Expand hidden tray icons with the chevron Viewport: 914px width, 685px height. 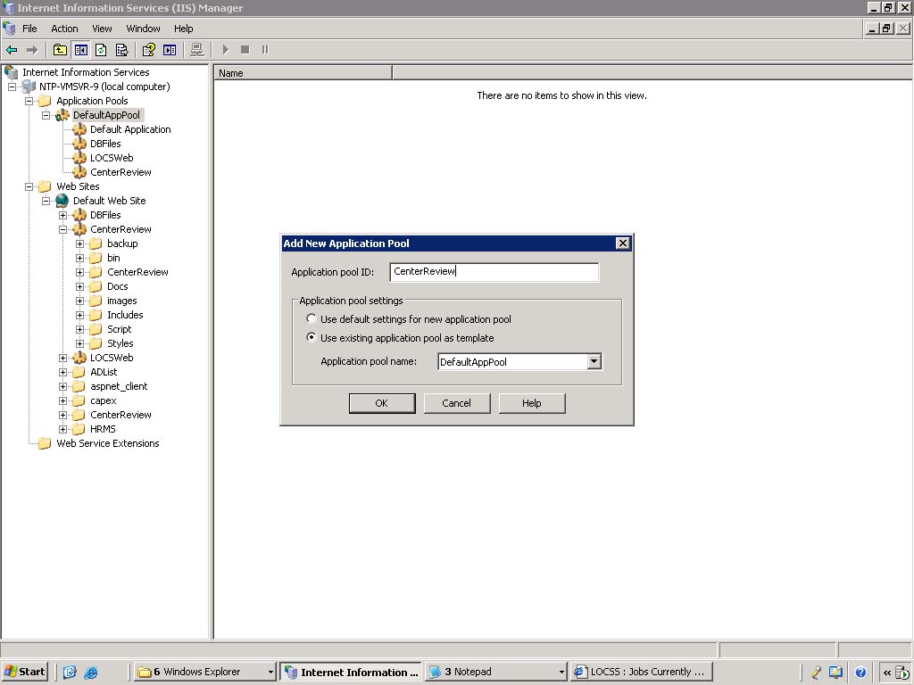886,673
